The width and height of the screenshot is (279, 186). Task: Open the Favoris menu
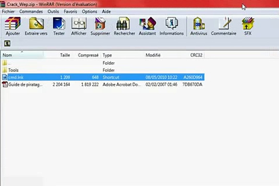(x=71, y=12)
